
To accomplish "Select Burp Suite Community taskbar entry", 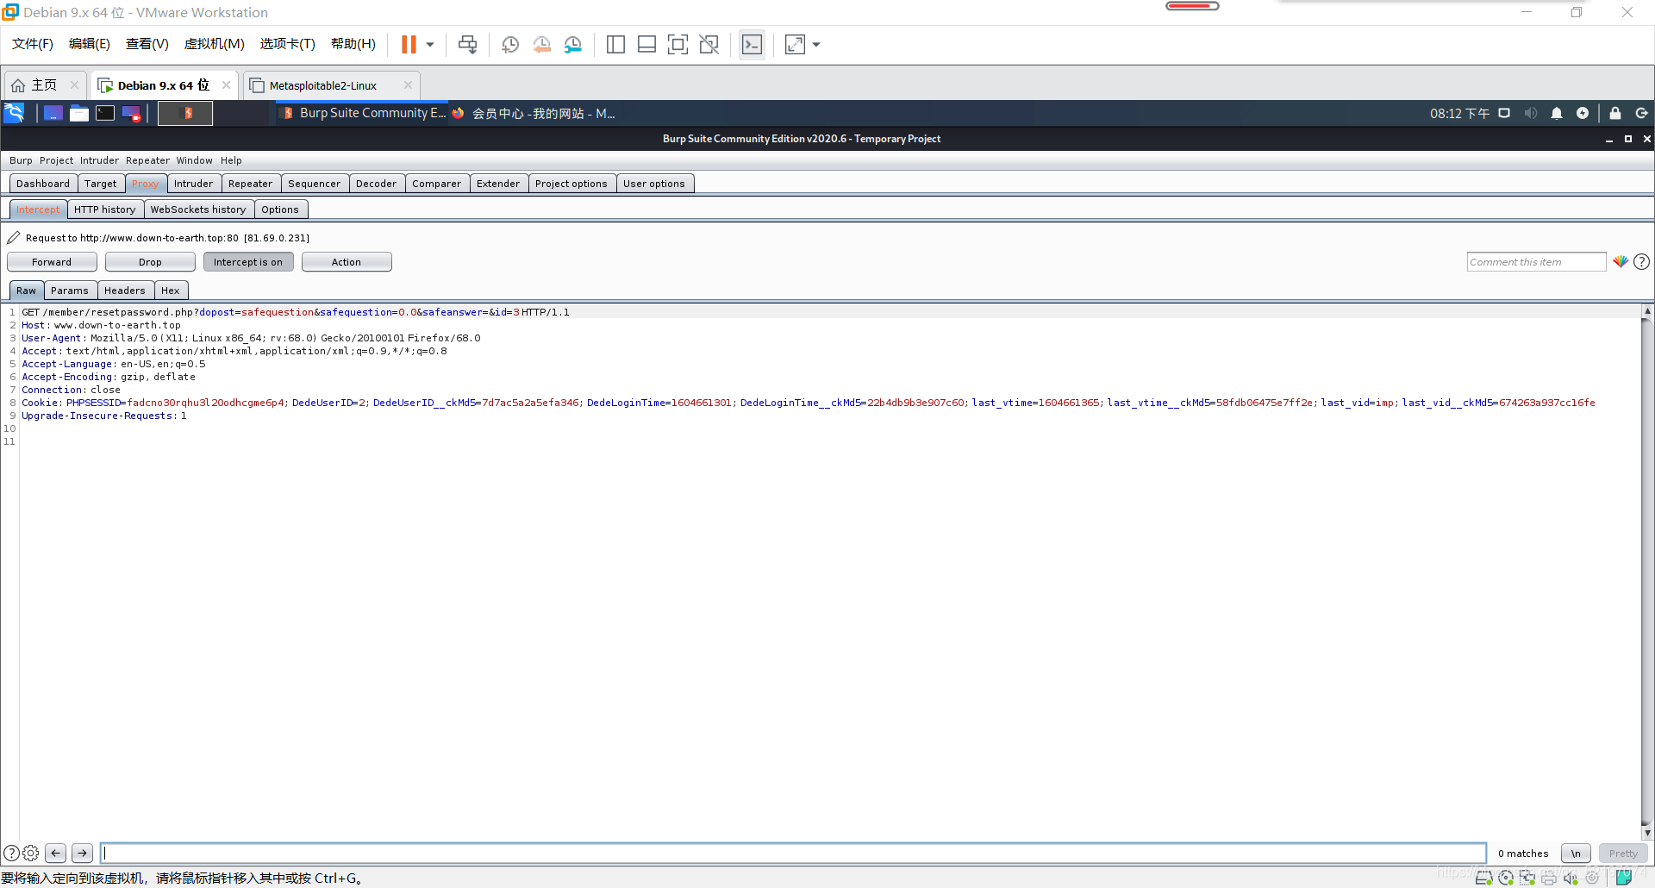I will coord(363,113).
